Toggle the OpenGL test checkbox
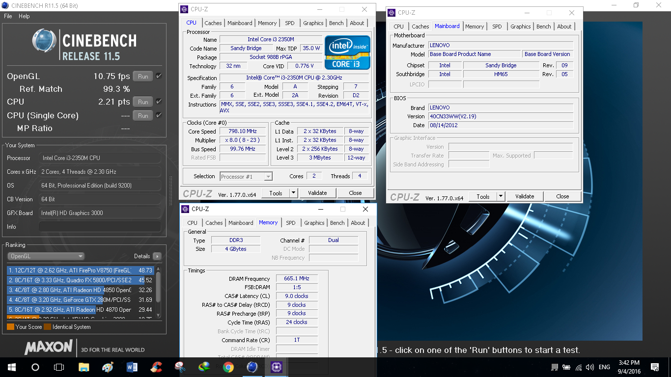 tap(159, 76)
